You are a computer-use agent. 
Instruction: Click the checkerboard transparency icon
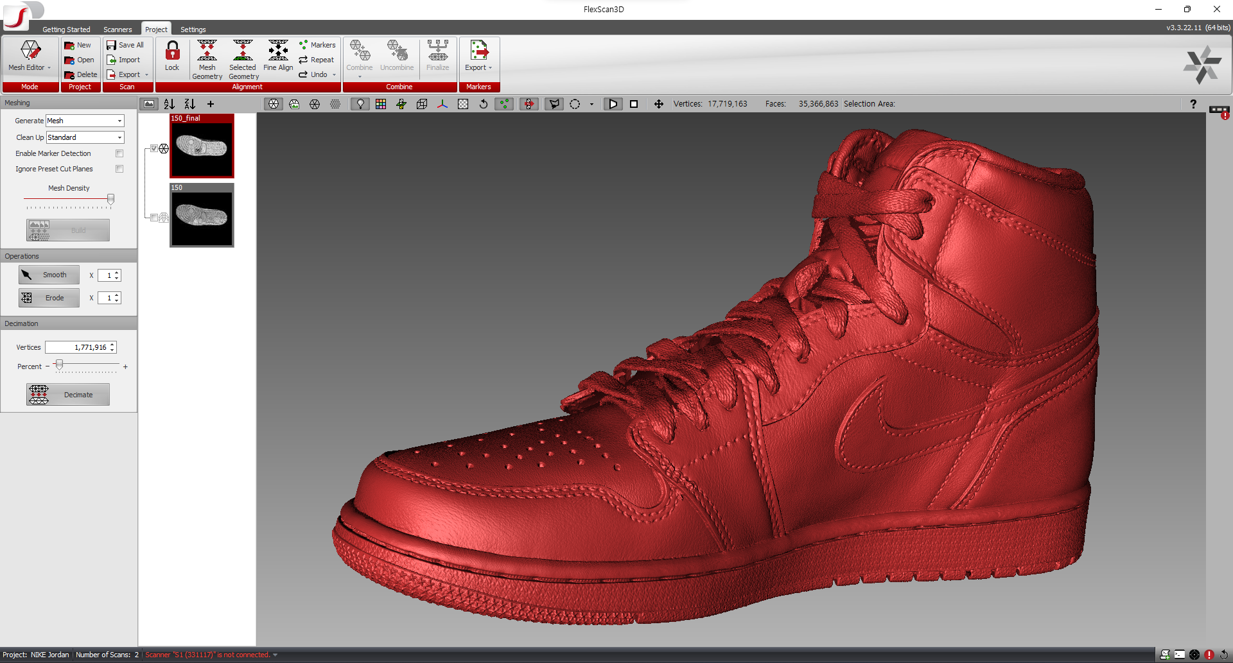pos(463,104)
